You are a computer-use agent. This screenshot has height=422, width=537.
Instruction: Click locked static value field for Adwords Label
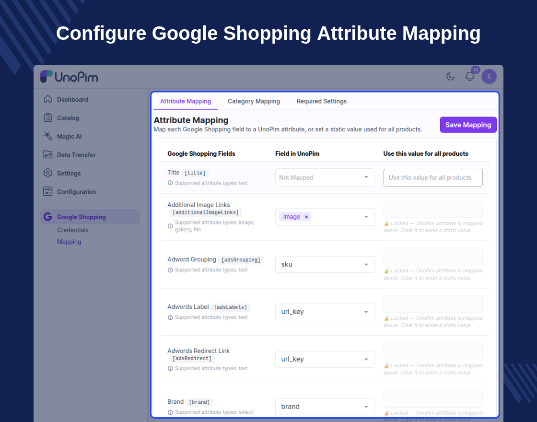click(433, 304)
